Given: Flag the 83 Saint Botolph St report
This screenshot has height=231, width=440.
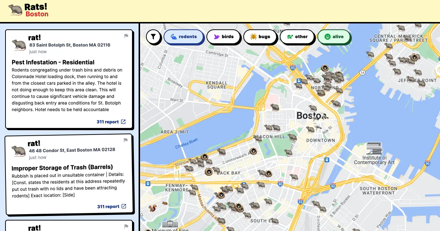Looking at the screenshot, I should click(126, 36).
